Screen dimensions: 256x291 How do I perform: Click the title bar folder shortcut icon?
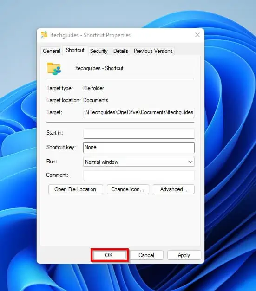pyautogui.click(x=44, y=35)
